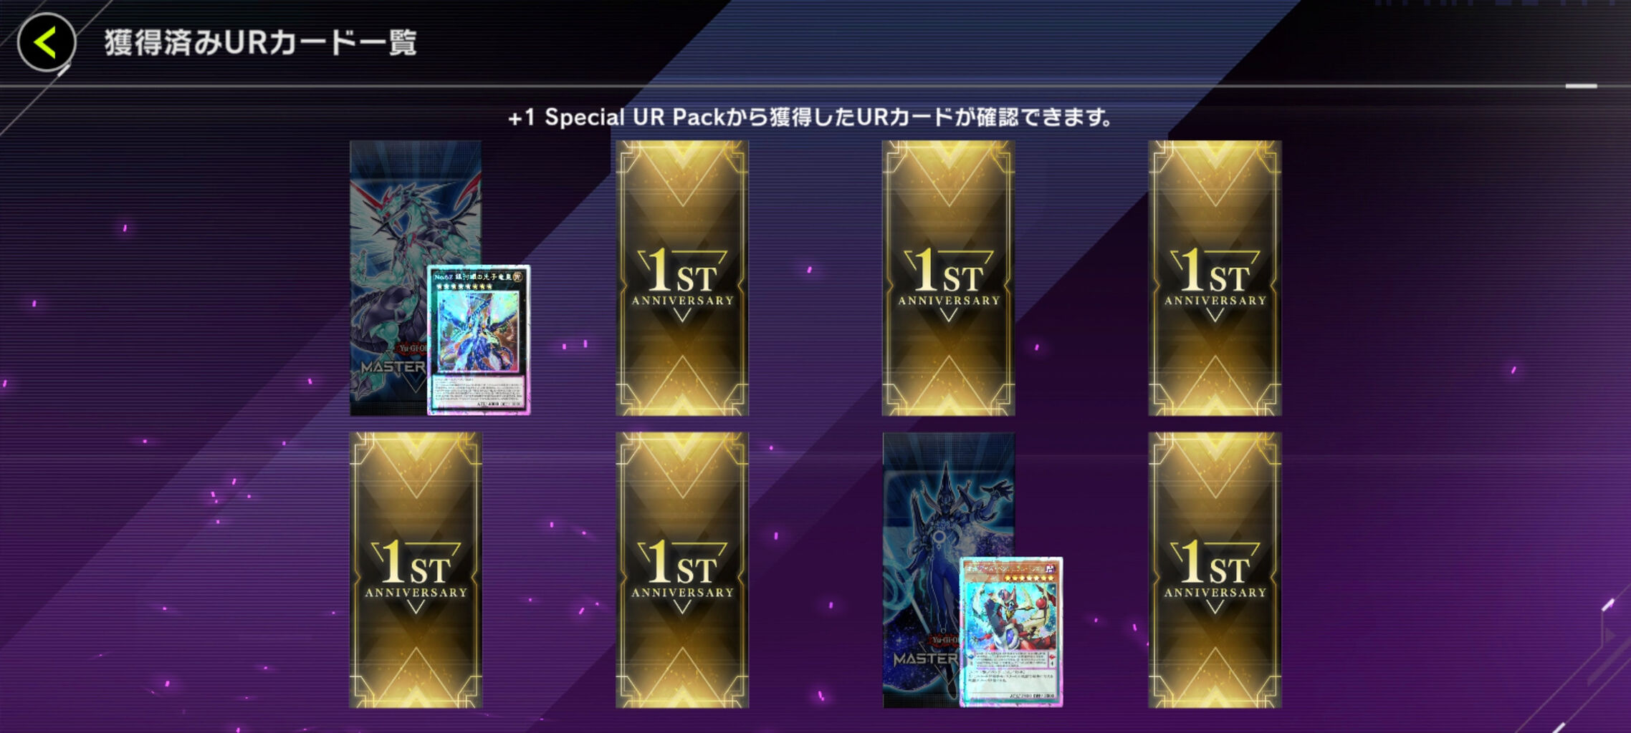Select the last 1st Anniversary pack in top row
1631x733 pixels.
1215,278
